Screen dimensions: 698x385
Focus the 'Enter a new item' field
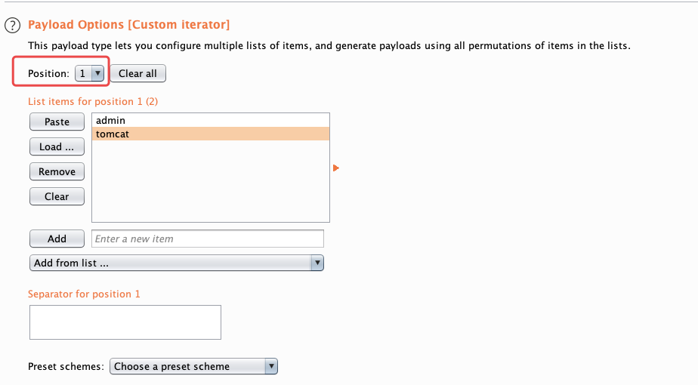coord(207,239)
